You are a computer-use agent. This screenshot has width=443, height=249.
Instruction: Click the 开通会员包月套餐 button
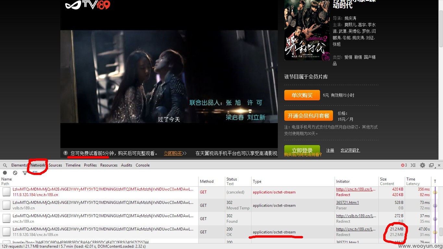click(308, 116)
